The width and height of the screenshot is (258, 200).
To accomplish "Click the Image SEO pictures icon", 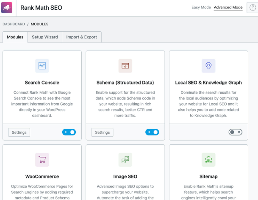I will pos(125,160).
